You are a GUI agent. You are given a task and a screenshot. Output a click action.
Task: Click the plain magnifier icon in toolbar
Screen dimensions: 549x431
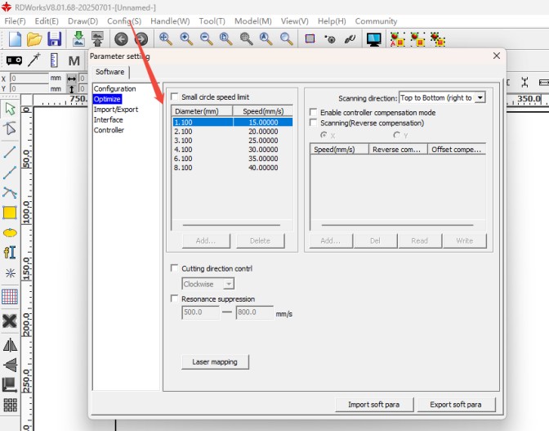[x=287, y=39]
